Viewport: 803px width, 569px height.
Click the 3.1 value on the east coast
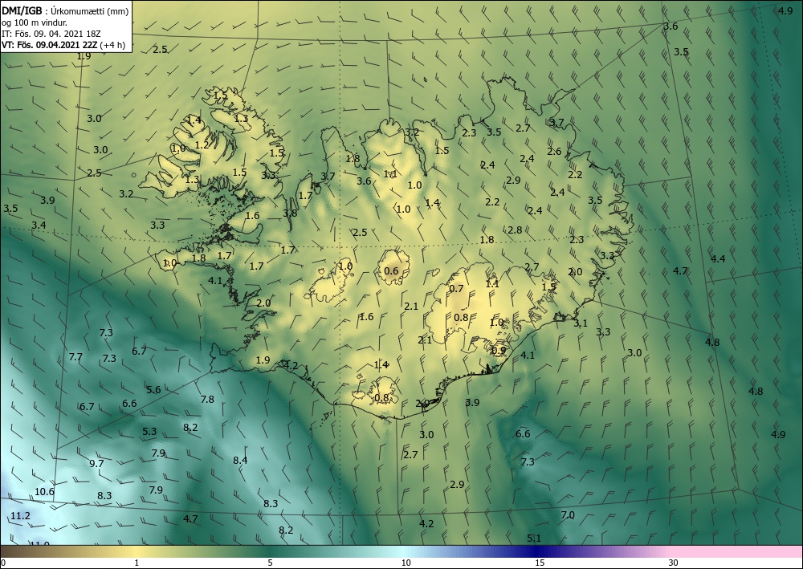pyautogui.click(x=581, y=323)
